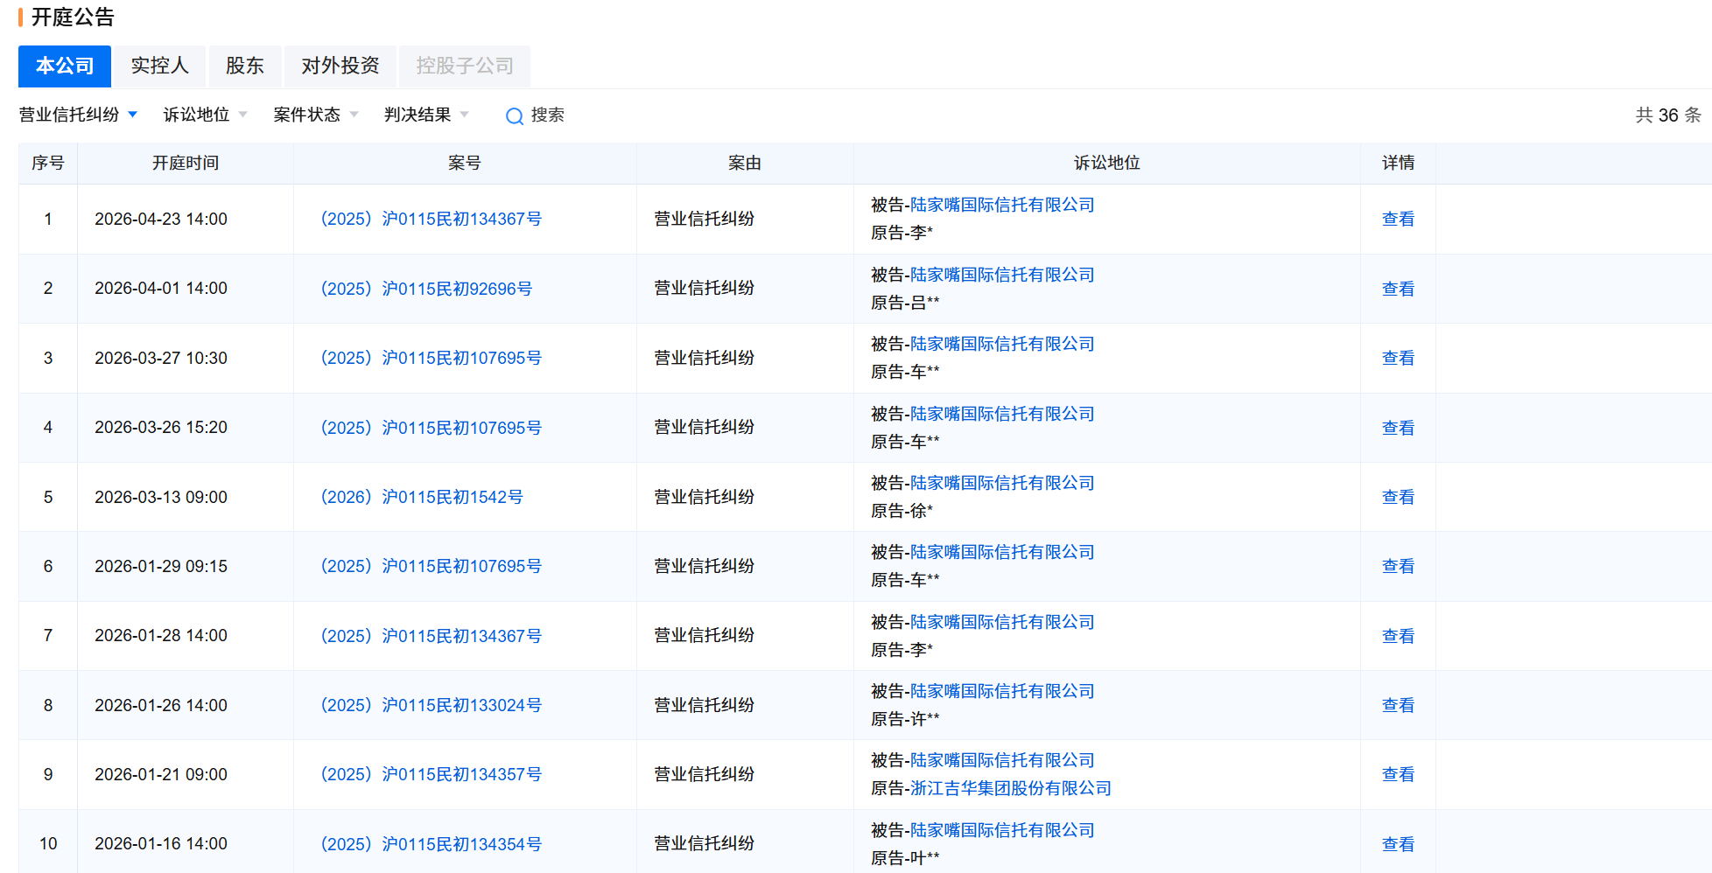View details of the 2026-01-26 hearing

pyautogui.click(x=1398, y=705)
